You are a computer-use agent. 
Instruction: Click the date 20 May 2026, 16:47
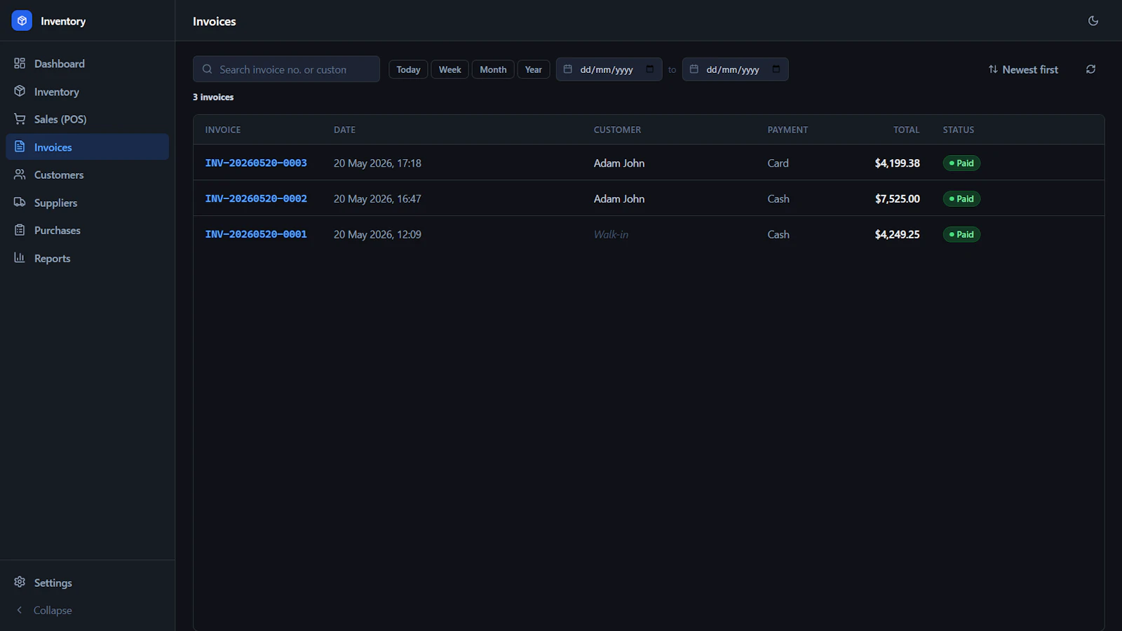377,198
